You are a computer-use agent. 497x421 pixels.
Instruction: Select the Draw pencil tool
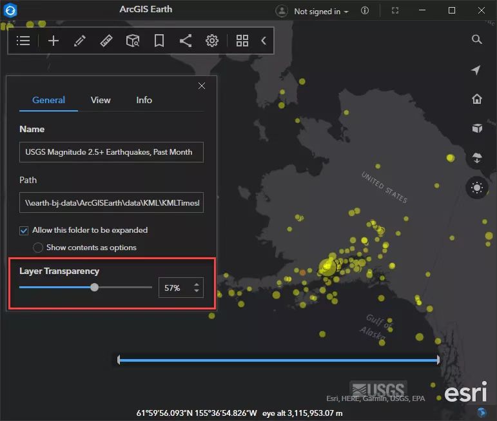[x=79, y=41]
